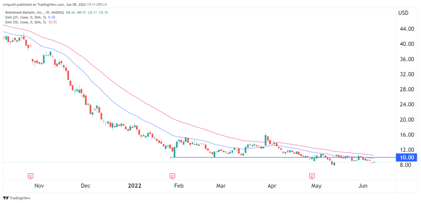Click the tall green candle in late March
Screen dimensions: 421x203
click(266, 140)
